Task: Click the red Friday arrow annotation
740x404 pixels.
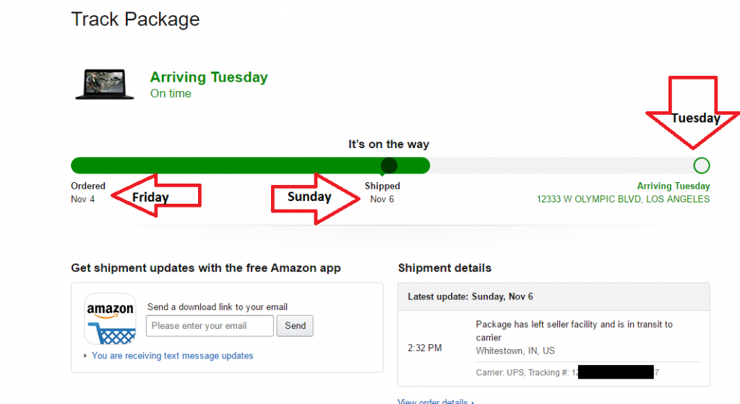Action: point(155,196)
